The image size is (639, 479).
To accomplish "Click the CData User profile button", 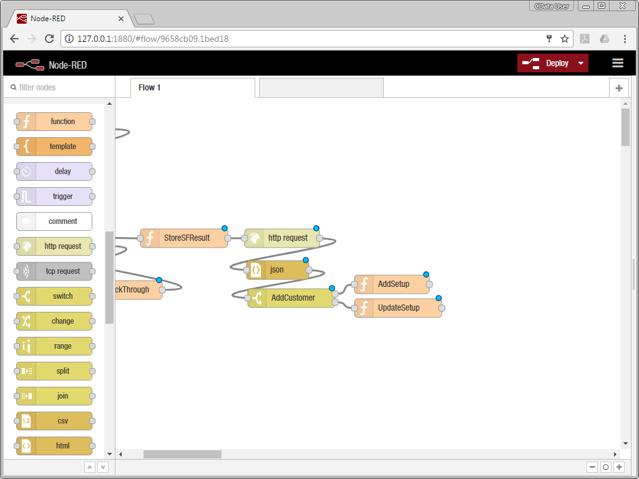I will [552, 6].
